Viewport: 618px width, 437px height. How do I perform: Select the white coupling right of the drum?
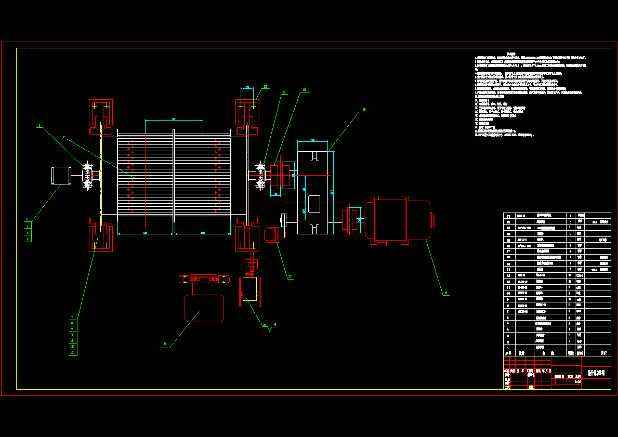coord(260,176)
